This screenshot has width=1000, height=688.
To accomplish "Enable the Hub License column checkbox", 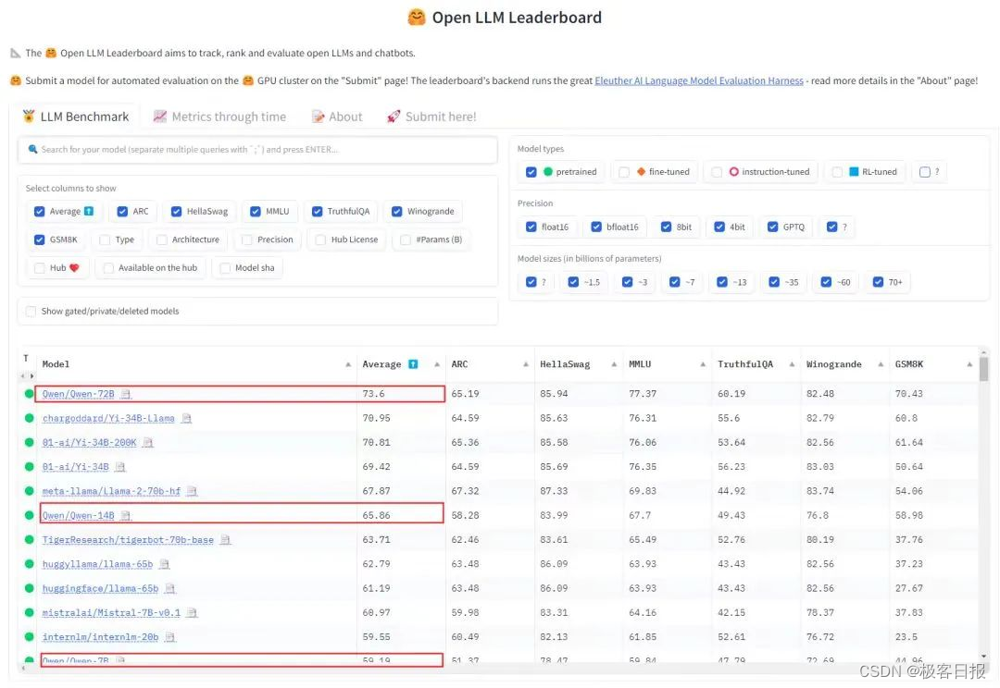I will (x=320, y=240).
